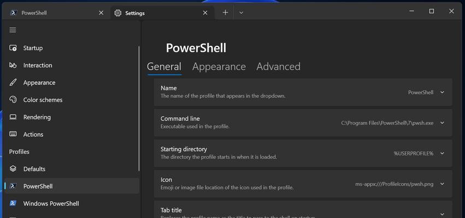Click the PowerShell profile icon in sidebar
This screenshot has height=218, width=465.
click(x=13, y=186)
